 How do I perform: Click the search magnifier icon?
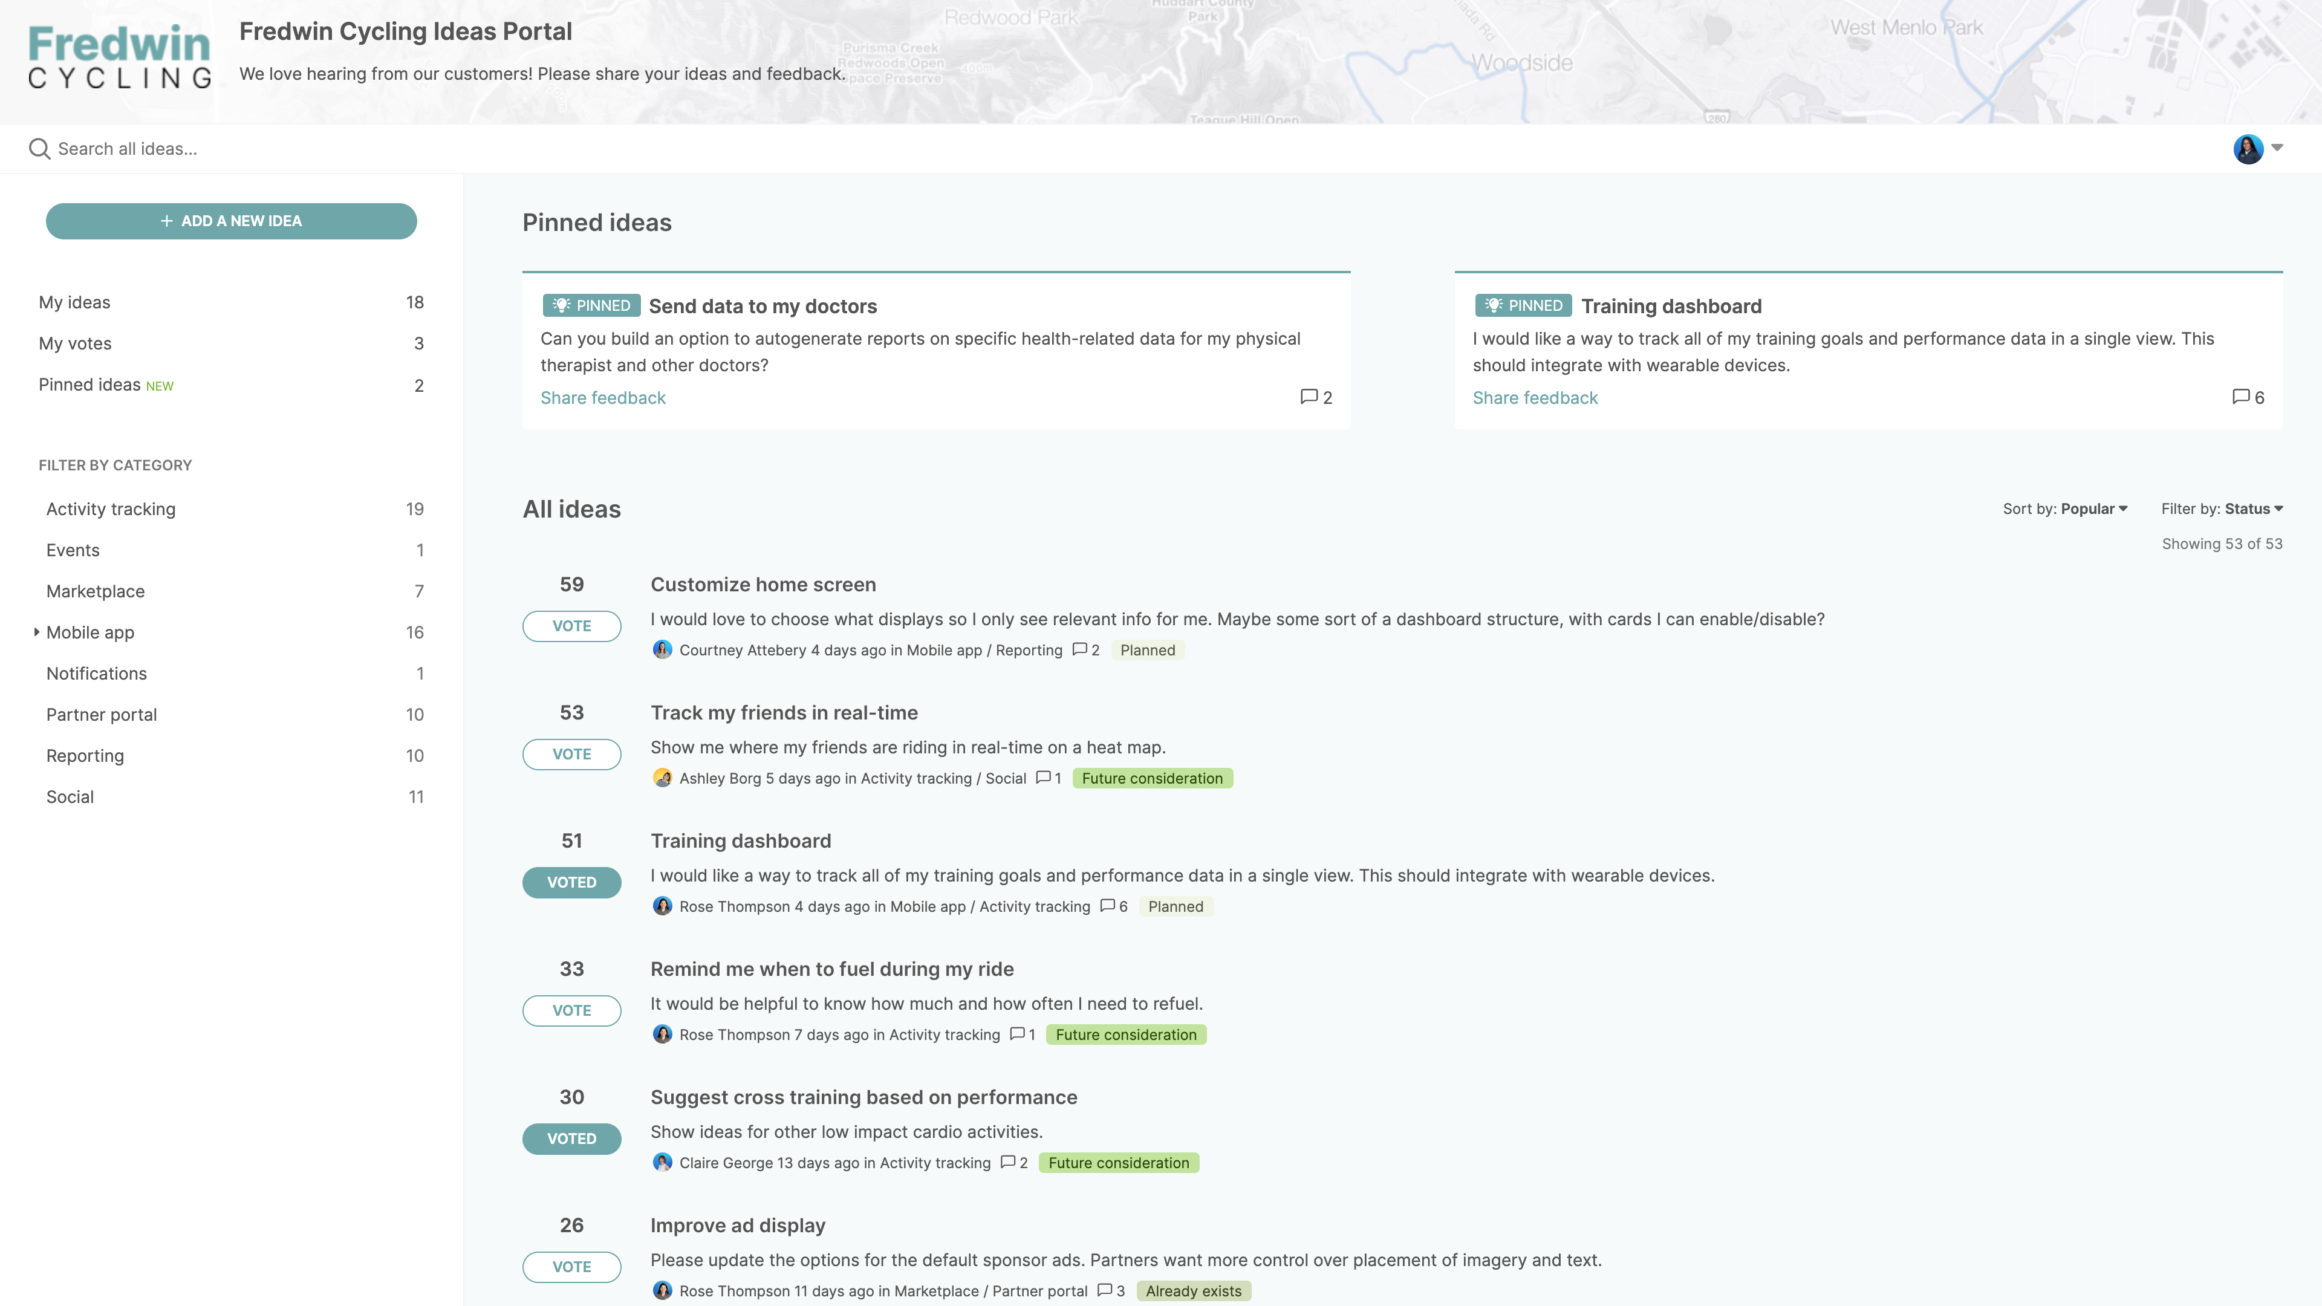pyautogui.click(x=39, y=148)
